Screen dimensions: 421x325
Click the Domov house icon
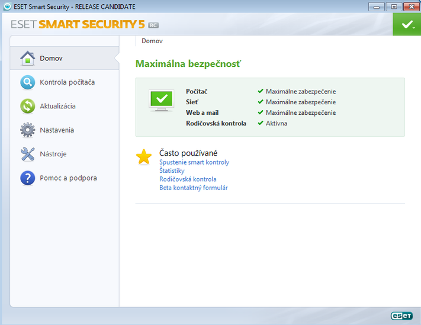pos(27,58)
